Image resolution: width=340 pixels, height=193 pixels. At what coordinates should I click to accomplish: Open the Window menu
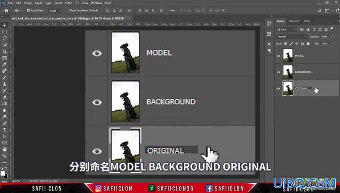click(x=96, y=3)
